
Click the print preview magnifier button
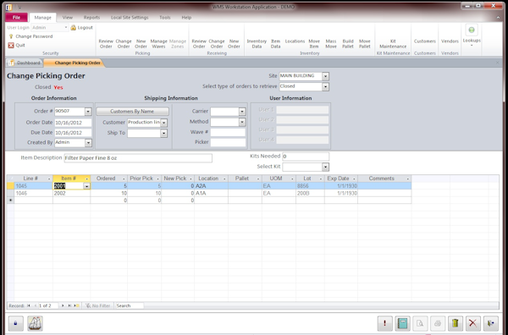point(420,323)
